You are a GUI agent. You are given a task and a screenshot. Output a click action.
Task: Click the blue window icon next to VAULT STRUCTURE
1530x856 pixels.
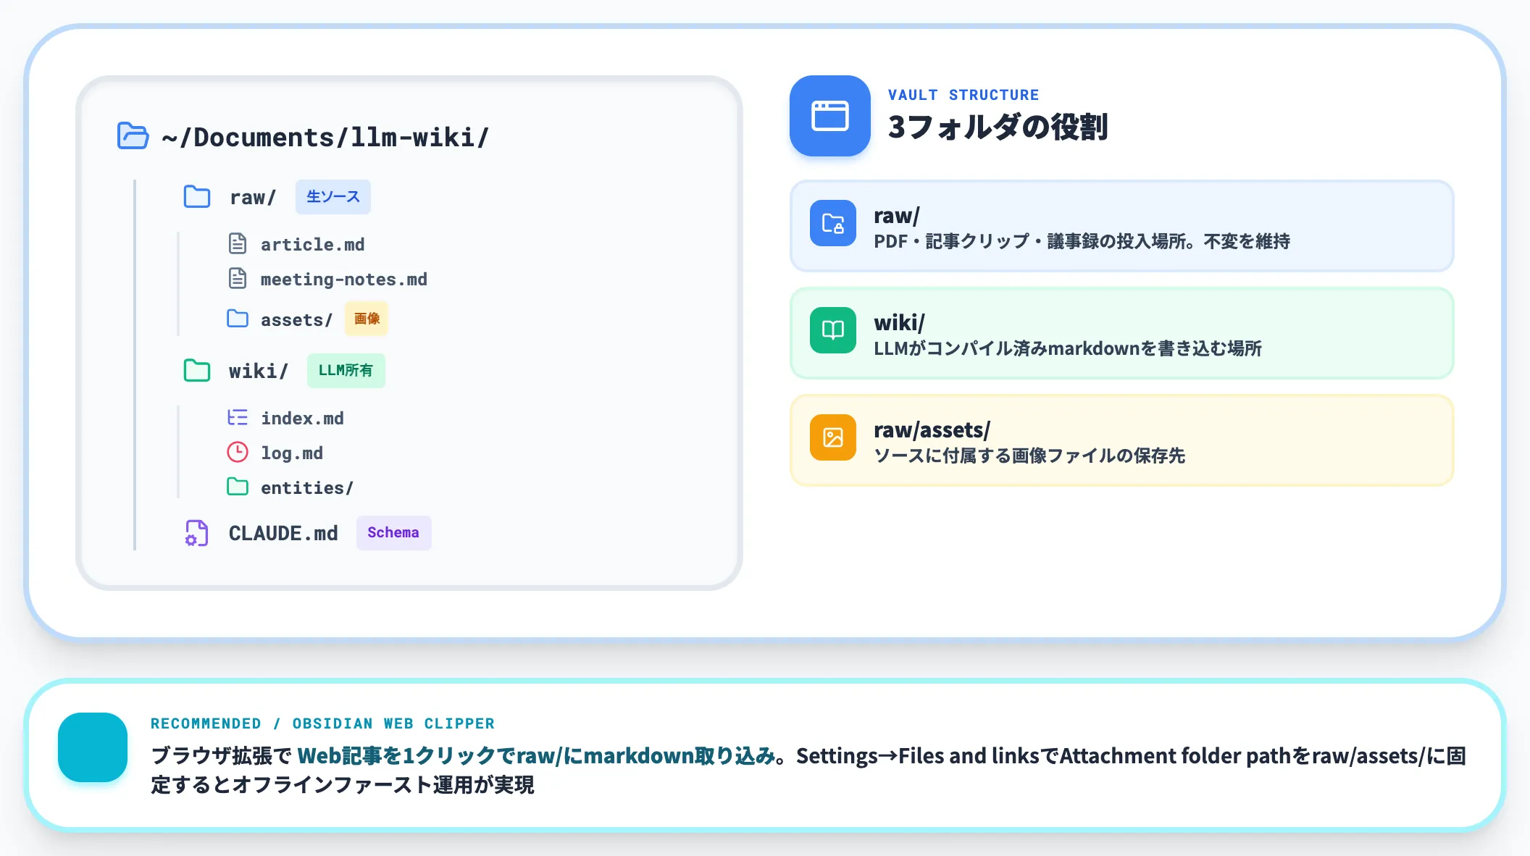point(830,116)
